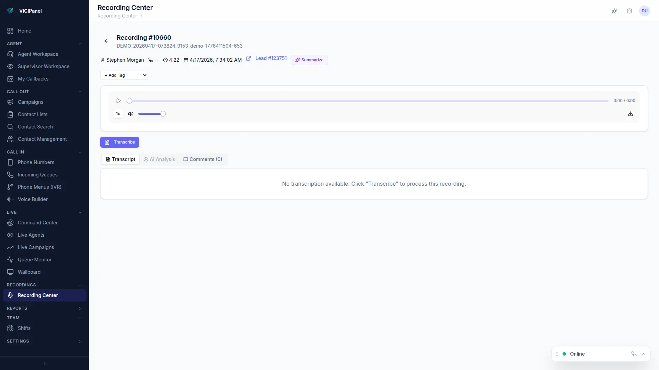Screen dimensions: 659x370
Task: Open the help icon in the header
Action: point(629,11)
